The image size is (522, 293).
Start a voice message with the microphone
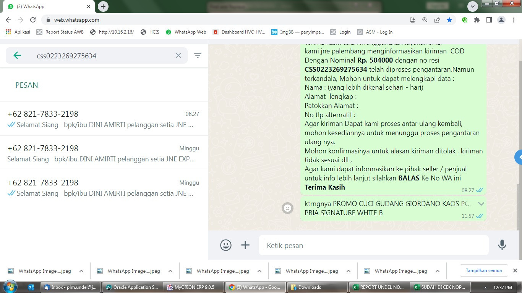[502, 245]
